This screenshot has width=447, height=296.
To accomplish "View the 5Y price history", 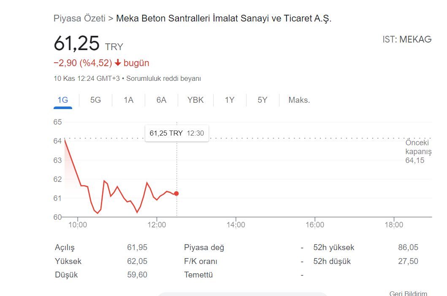I will click(x=263, y=100).
